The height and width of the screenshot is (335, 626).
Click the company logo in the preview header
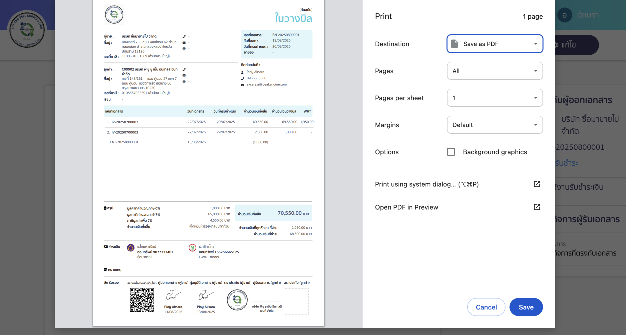pos(114,14)
